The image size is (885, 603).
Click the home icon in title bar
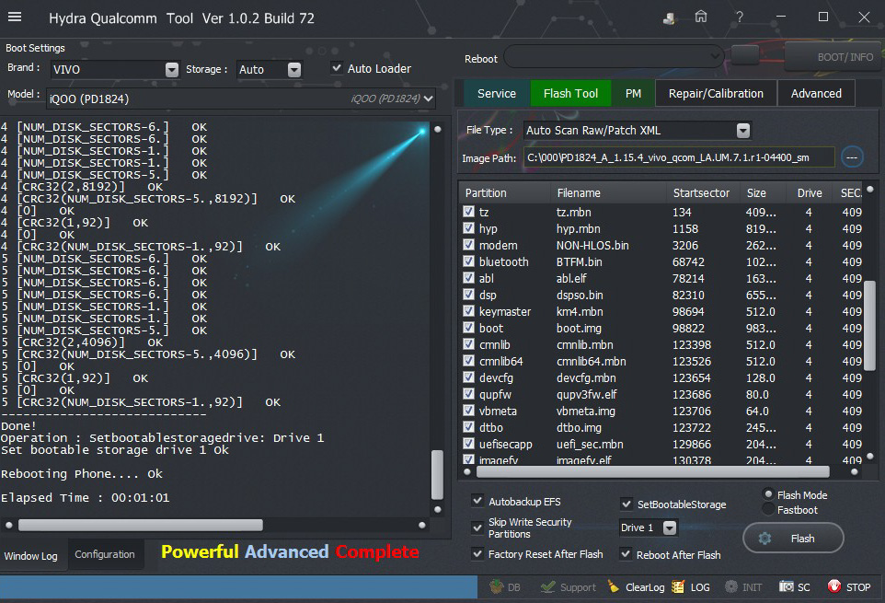click(x=700, y=17)
